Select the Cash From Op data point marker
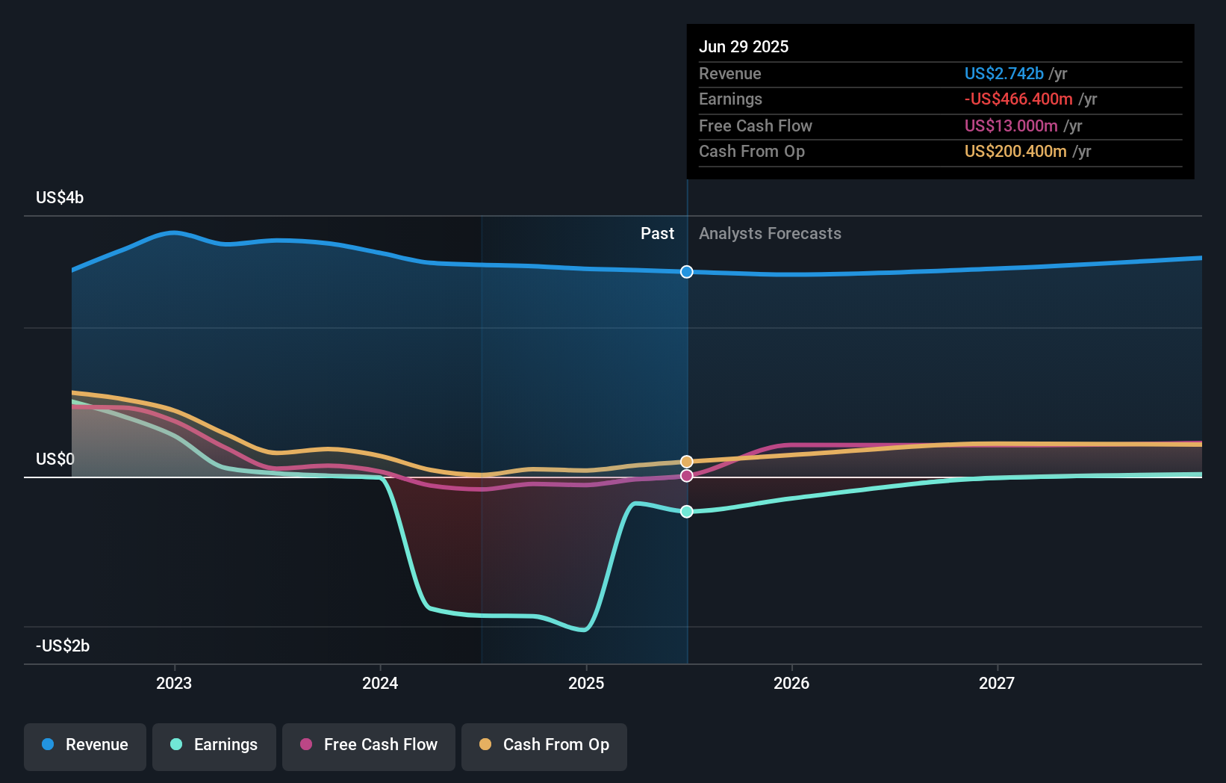The height and width of the screenshot is (783, 1226). (x=687, y=462)
